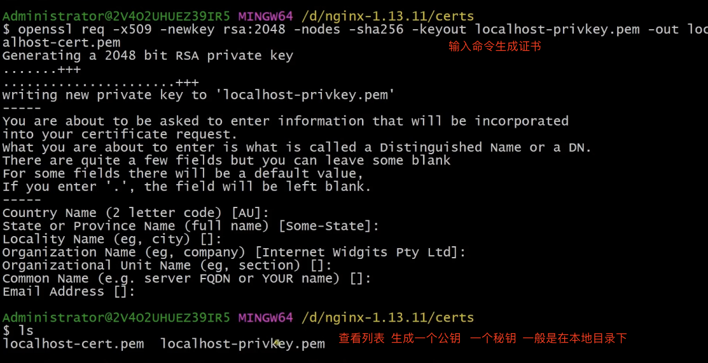Click the Locality Name prompt line

coord(112,239)
